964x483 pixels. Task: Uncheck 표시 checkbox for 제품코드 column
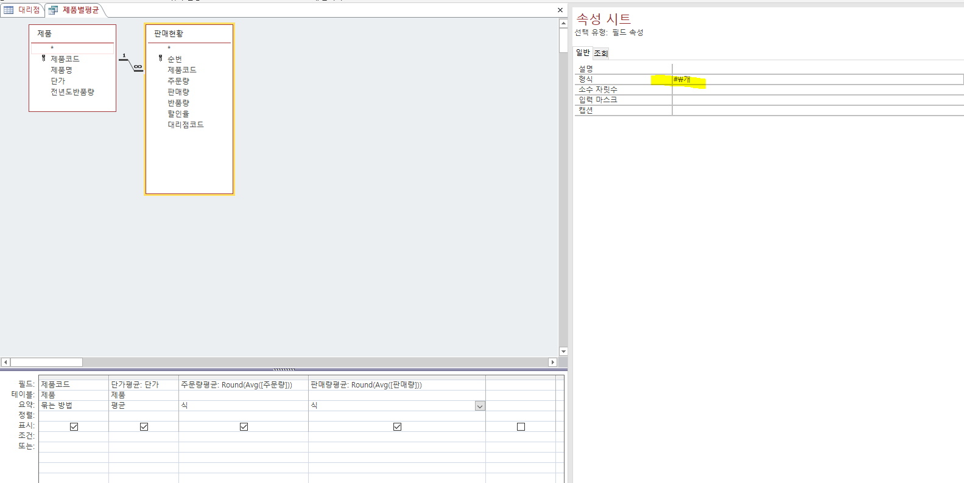(74, 426)
